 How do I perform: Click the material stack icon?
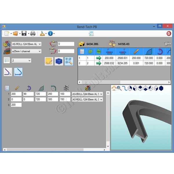click(x=7, y=51)
